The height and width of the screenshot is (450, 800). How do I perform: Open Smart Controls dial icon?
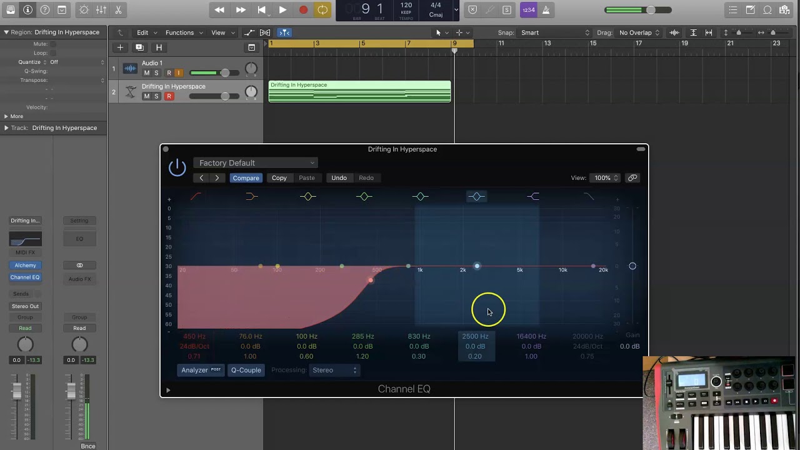click(84, 10)
